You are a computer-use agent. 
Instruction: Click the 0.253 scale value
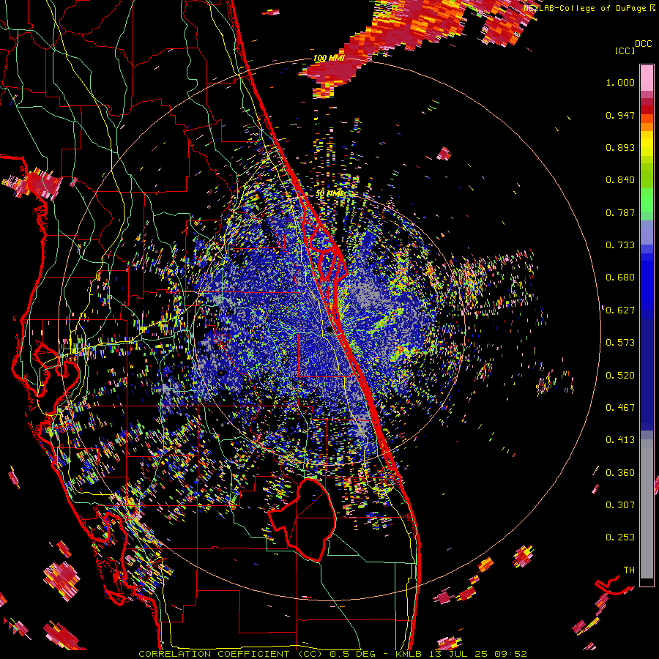(620, 537)
